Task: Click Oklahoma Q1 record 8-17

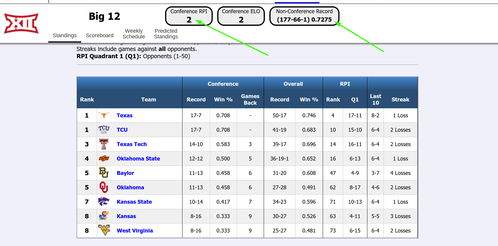Action: coord(355,187)
